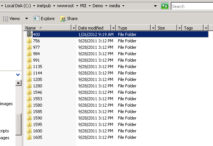
Task: Open the Name column filter dropdown
Action: [74, 28]
